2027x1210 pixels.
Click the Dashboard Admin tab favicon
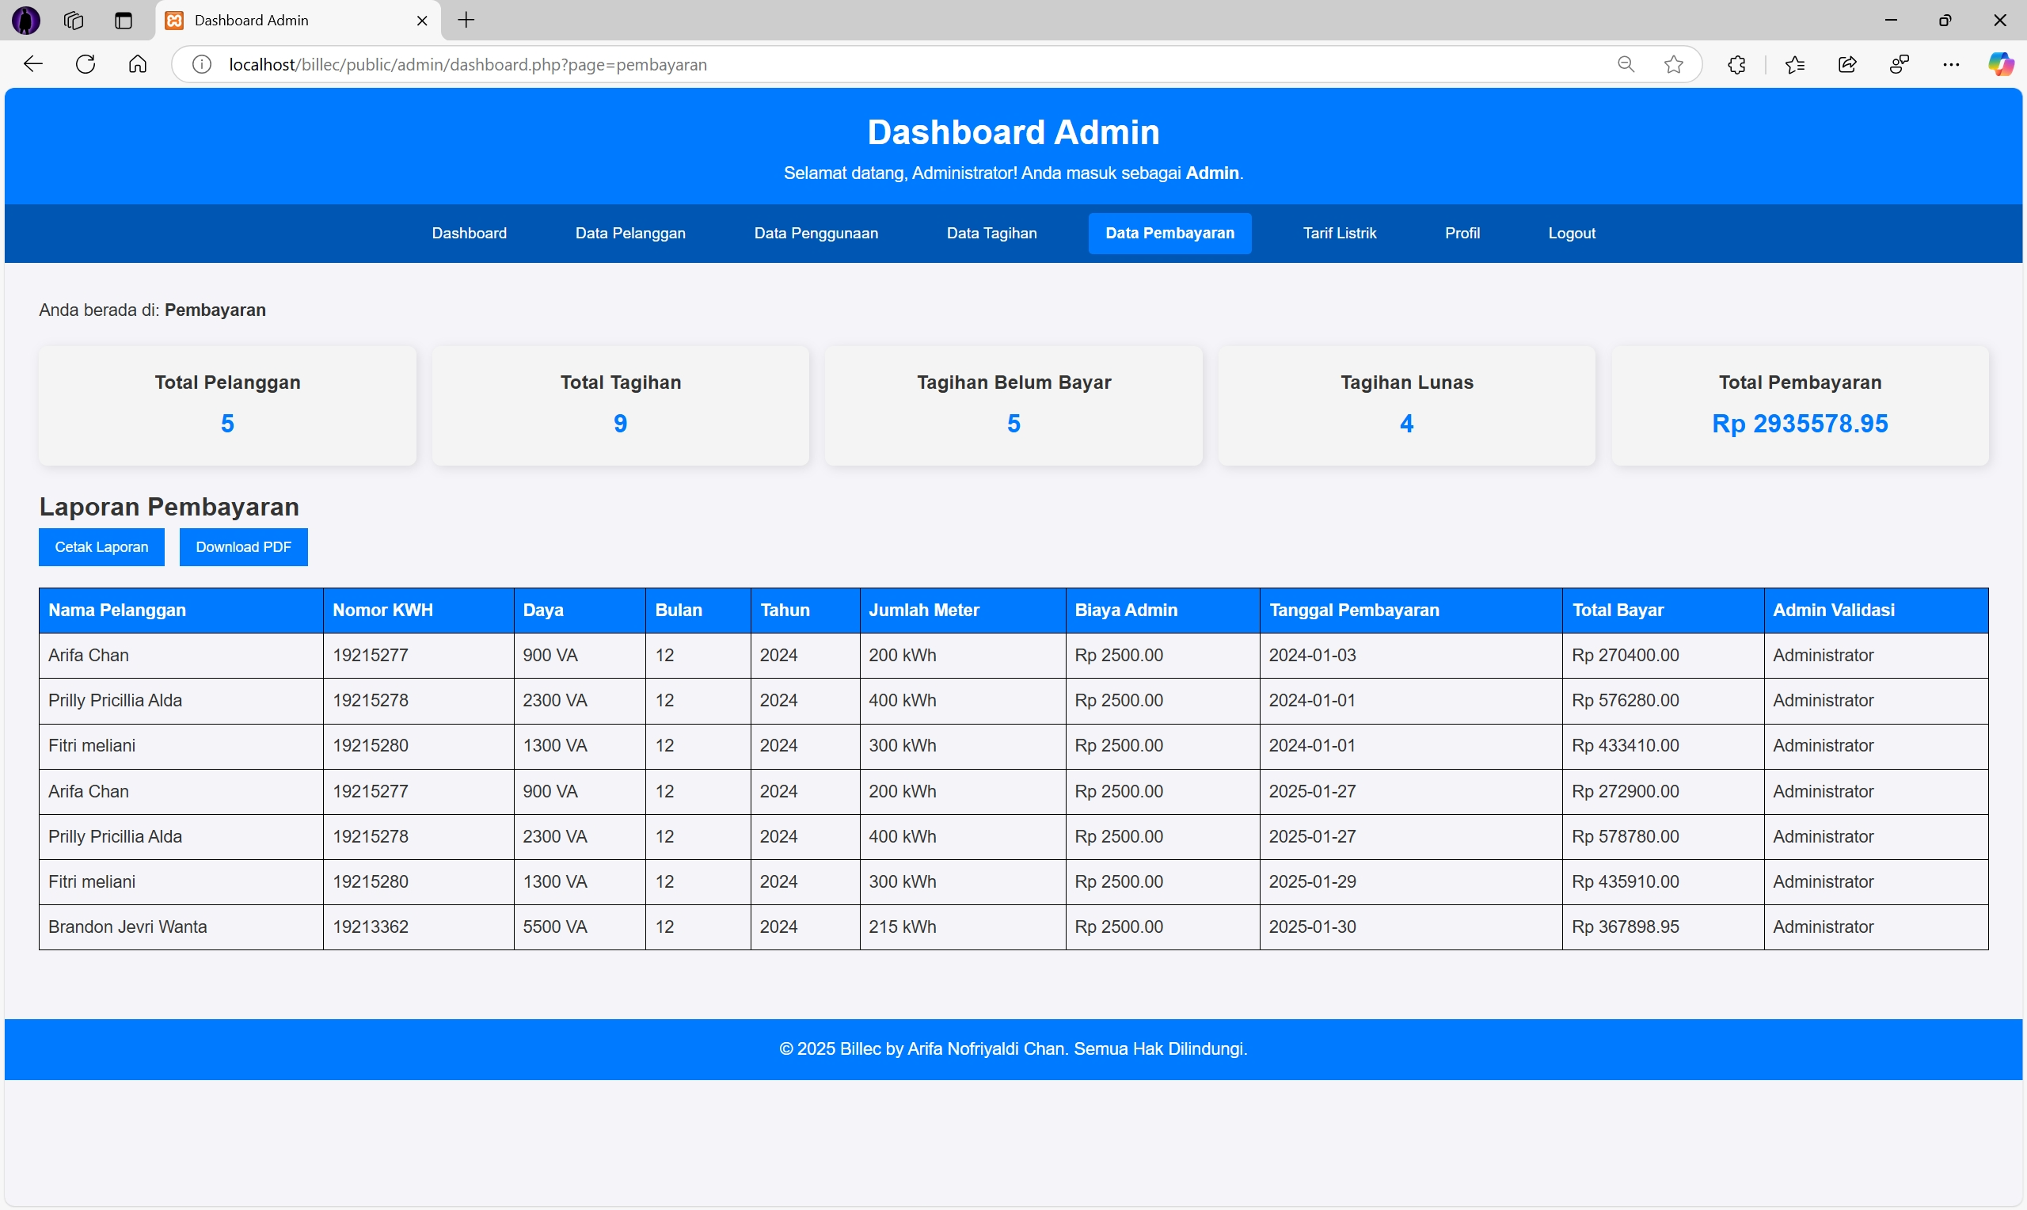coord(174,21)
